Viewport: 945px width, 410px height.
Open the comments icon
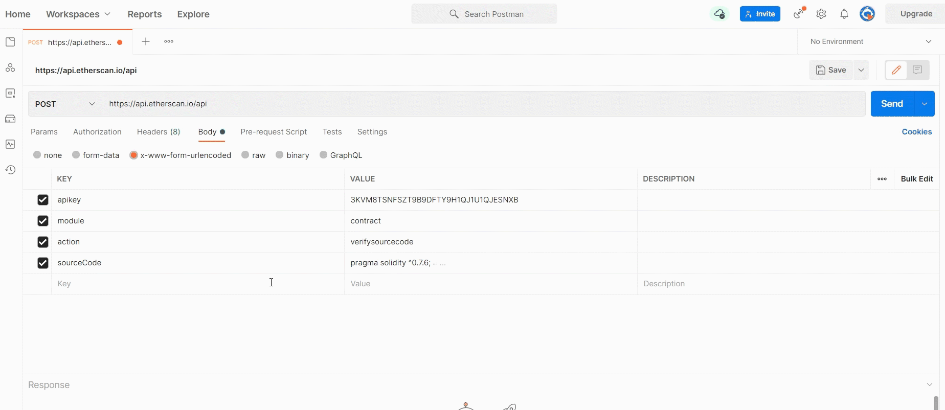917,70
